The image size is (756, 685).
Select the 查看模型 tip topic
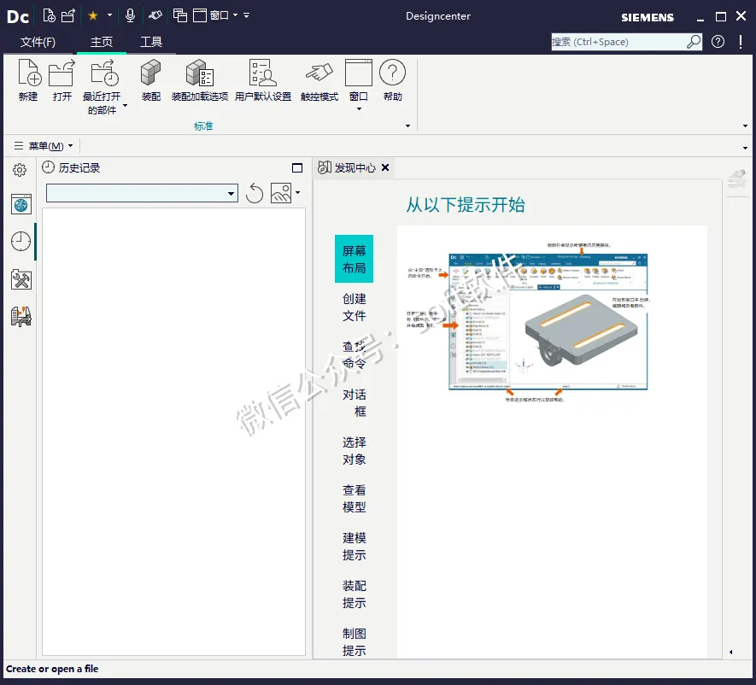[x=354, y=499]
